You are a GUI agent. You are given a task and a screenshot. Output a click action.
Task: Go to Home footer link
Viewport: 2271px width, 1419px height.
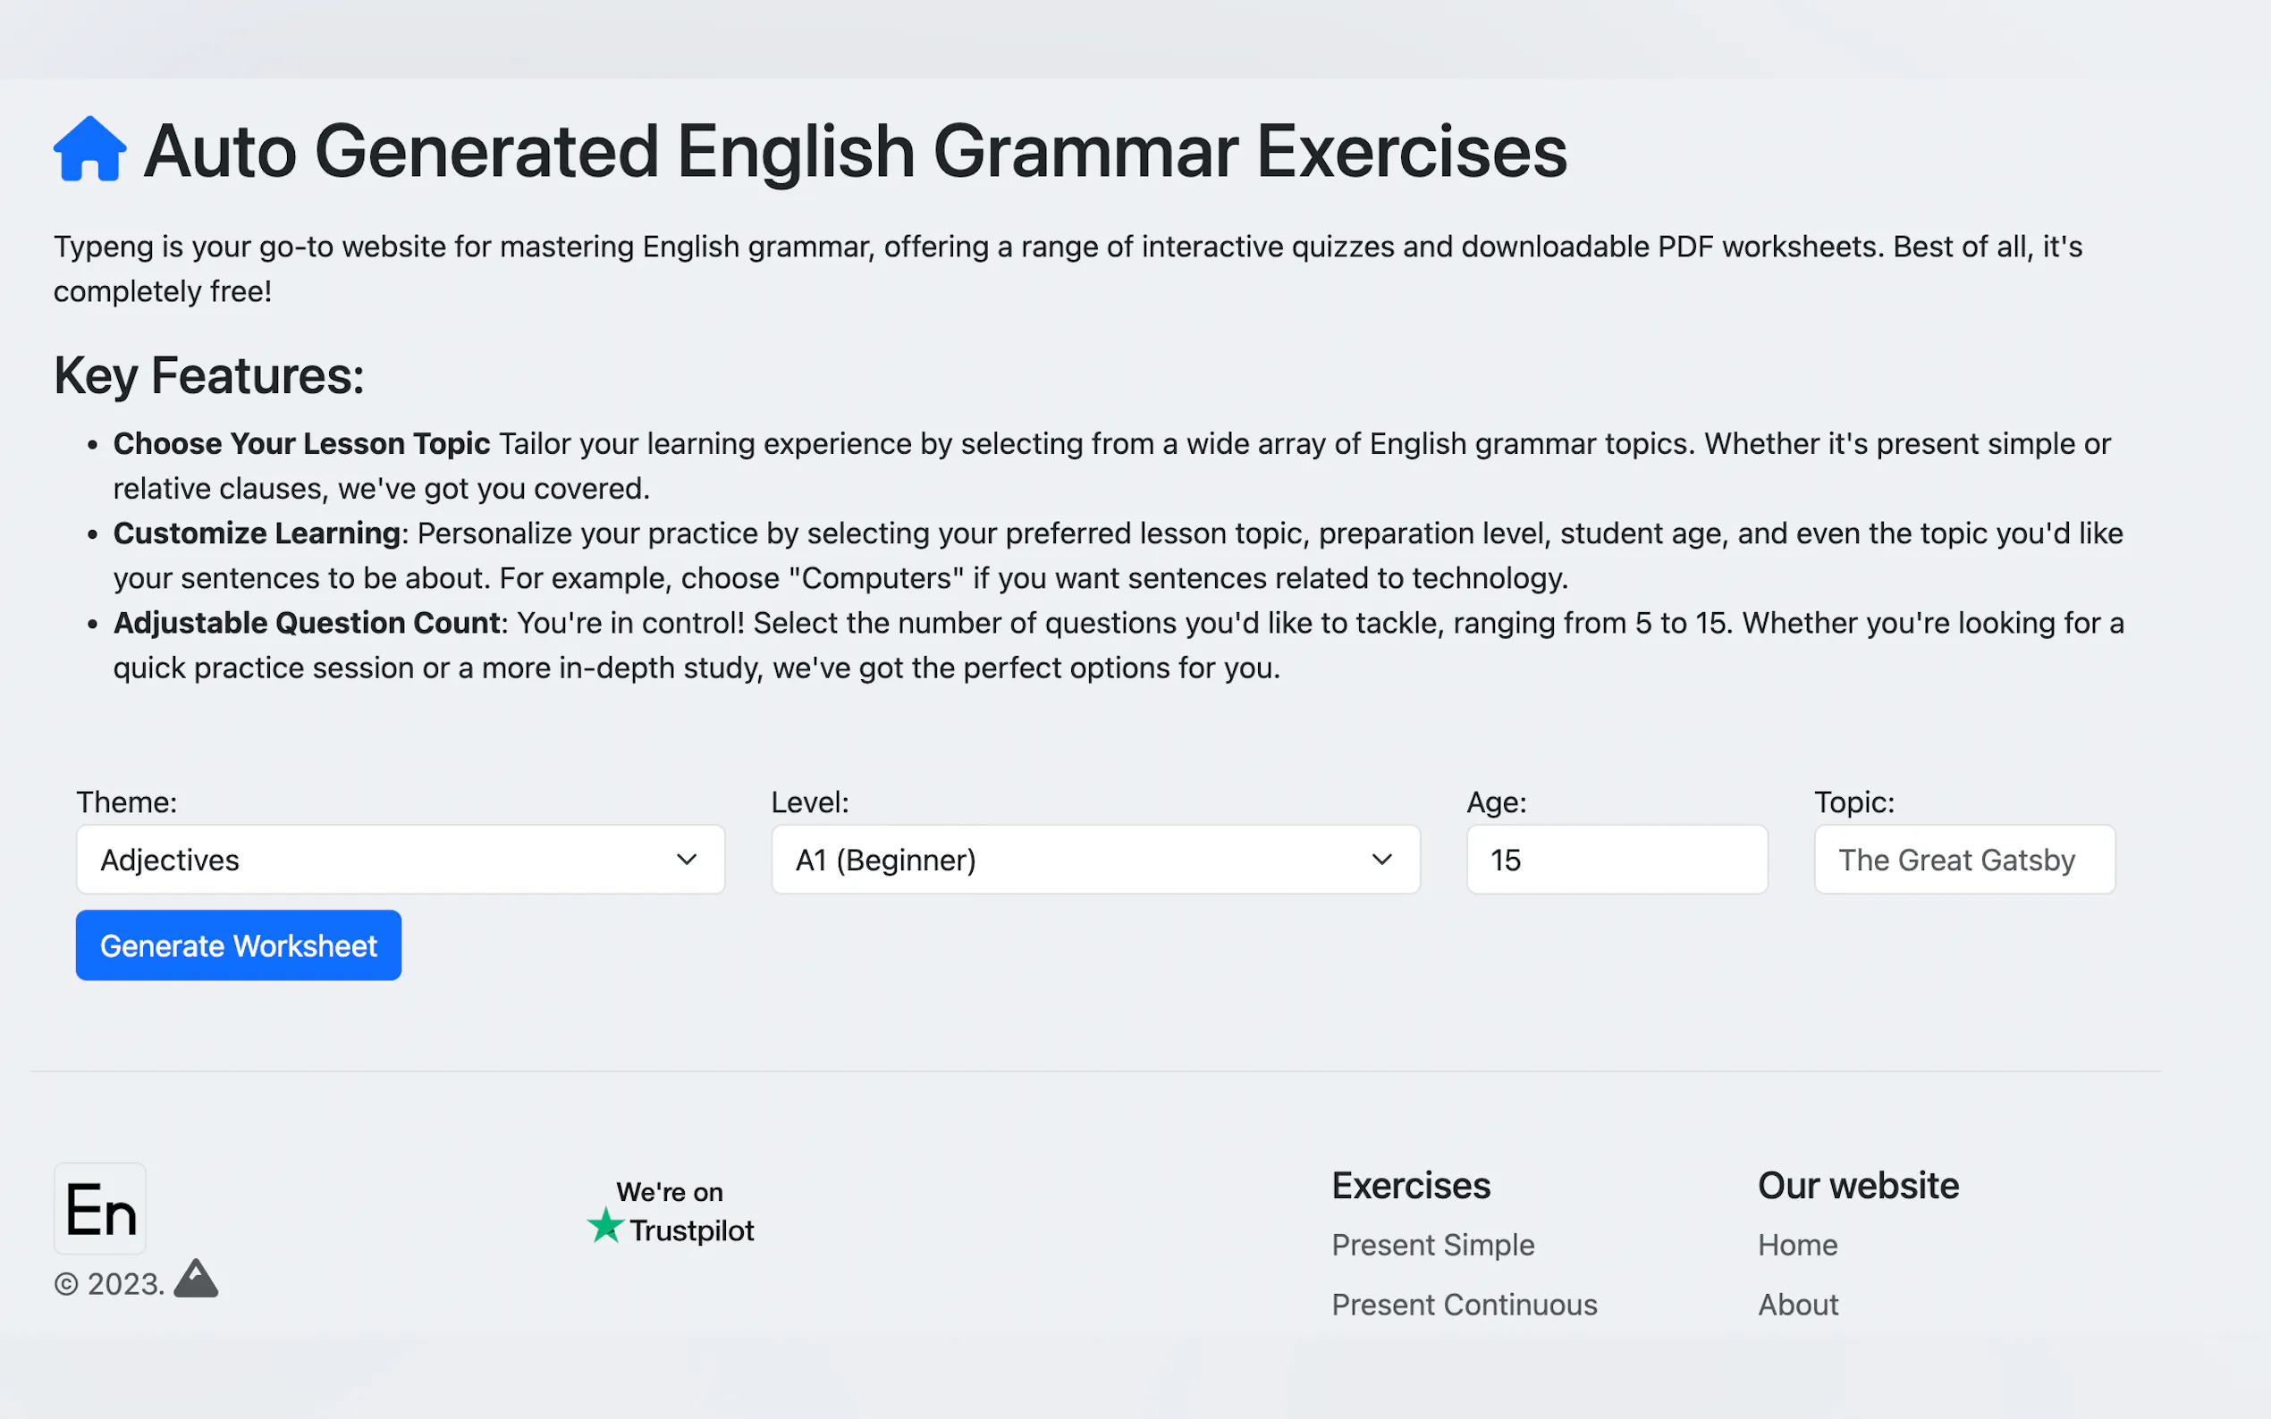pyautogui.click(x=1797, y=1245)
